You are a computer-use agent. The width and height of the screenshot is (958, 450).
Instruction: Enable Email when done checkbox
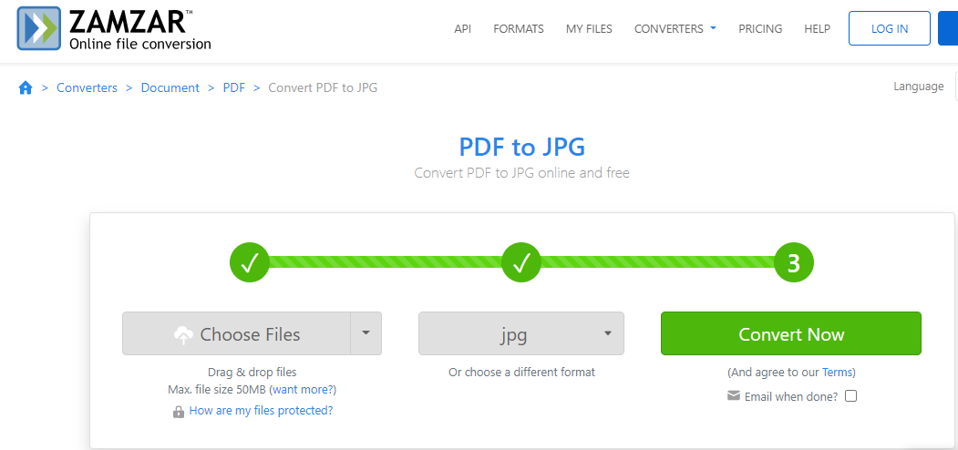click(x=850, y=395)
